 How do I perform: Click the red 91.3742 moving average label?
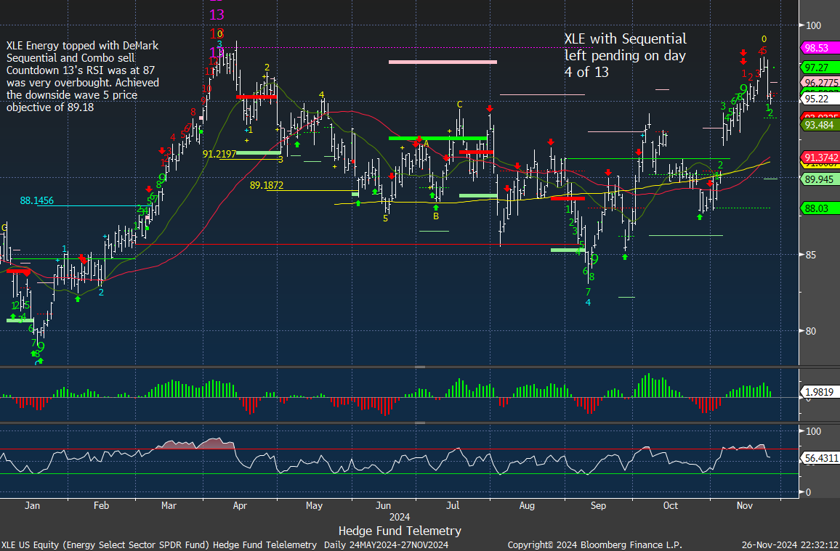pyautogui.click(x=820, y=158)
